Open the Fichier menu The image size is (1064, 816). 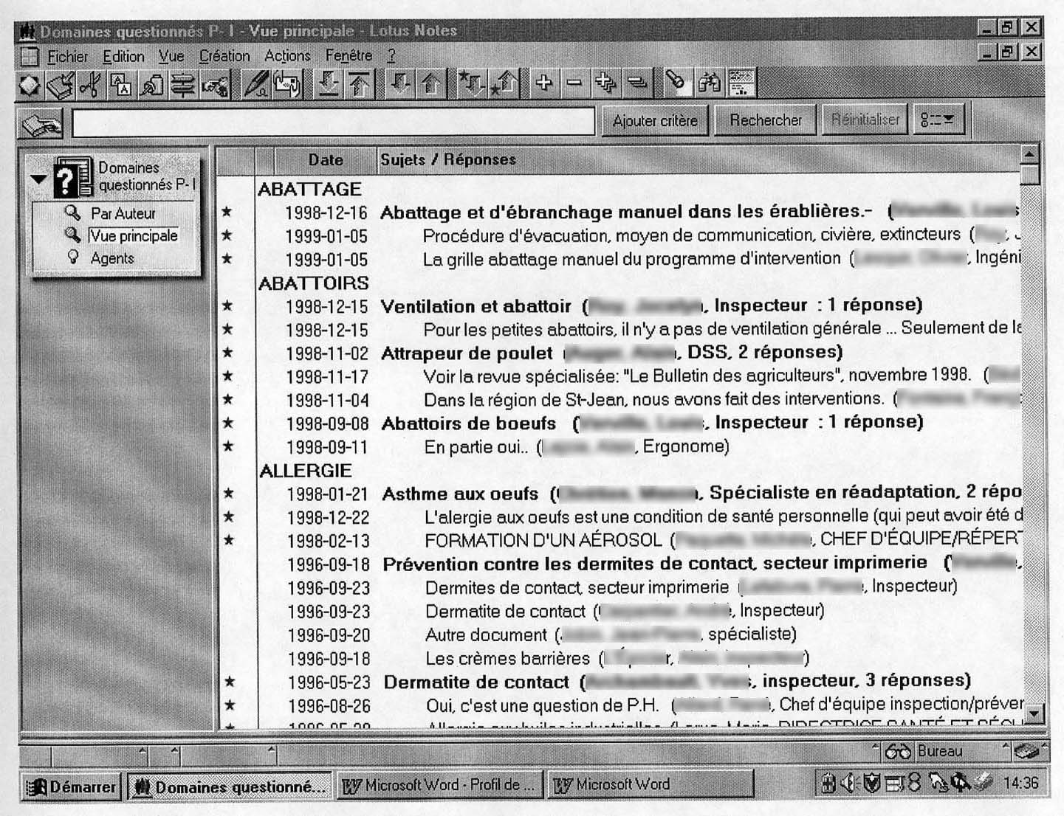[67, 56]
